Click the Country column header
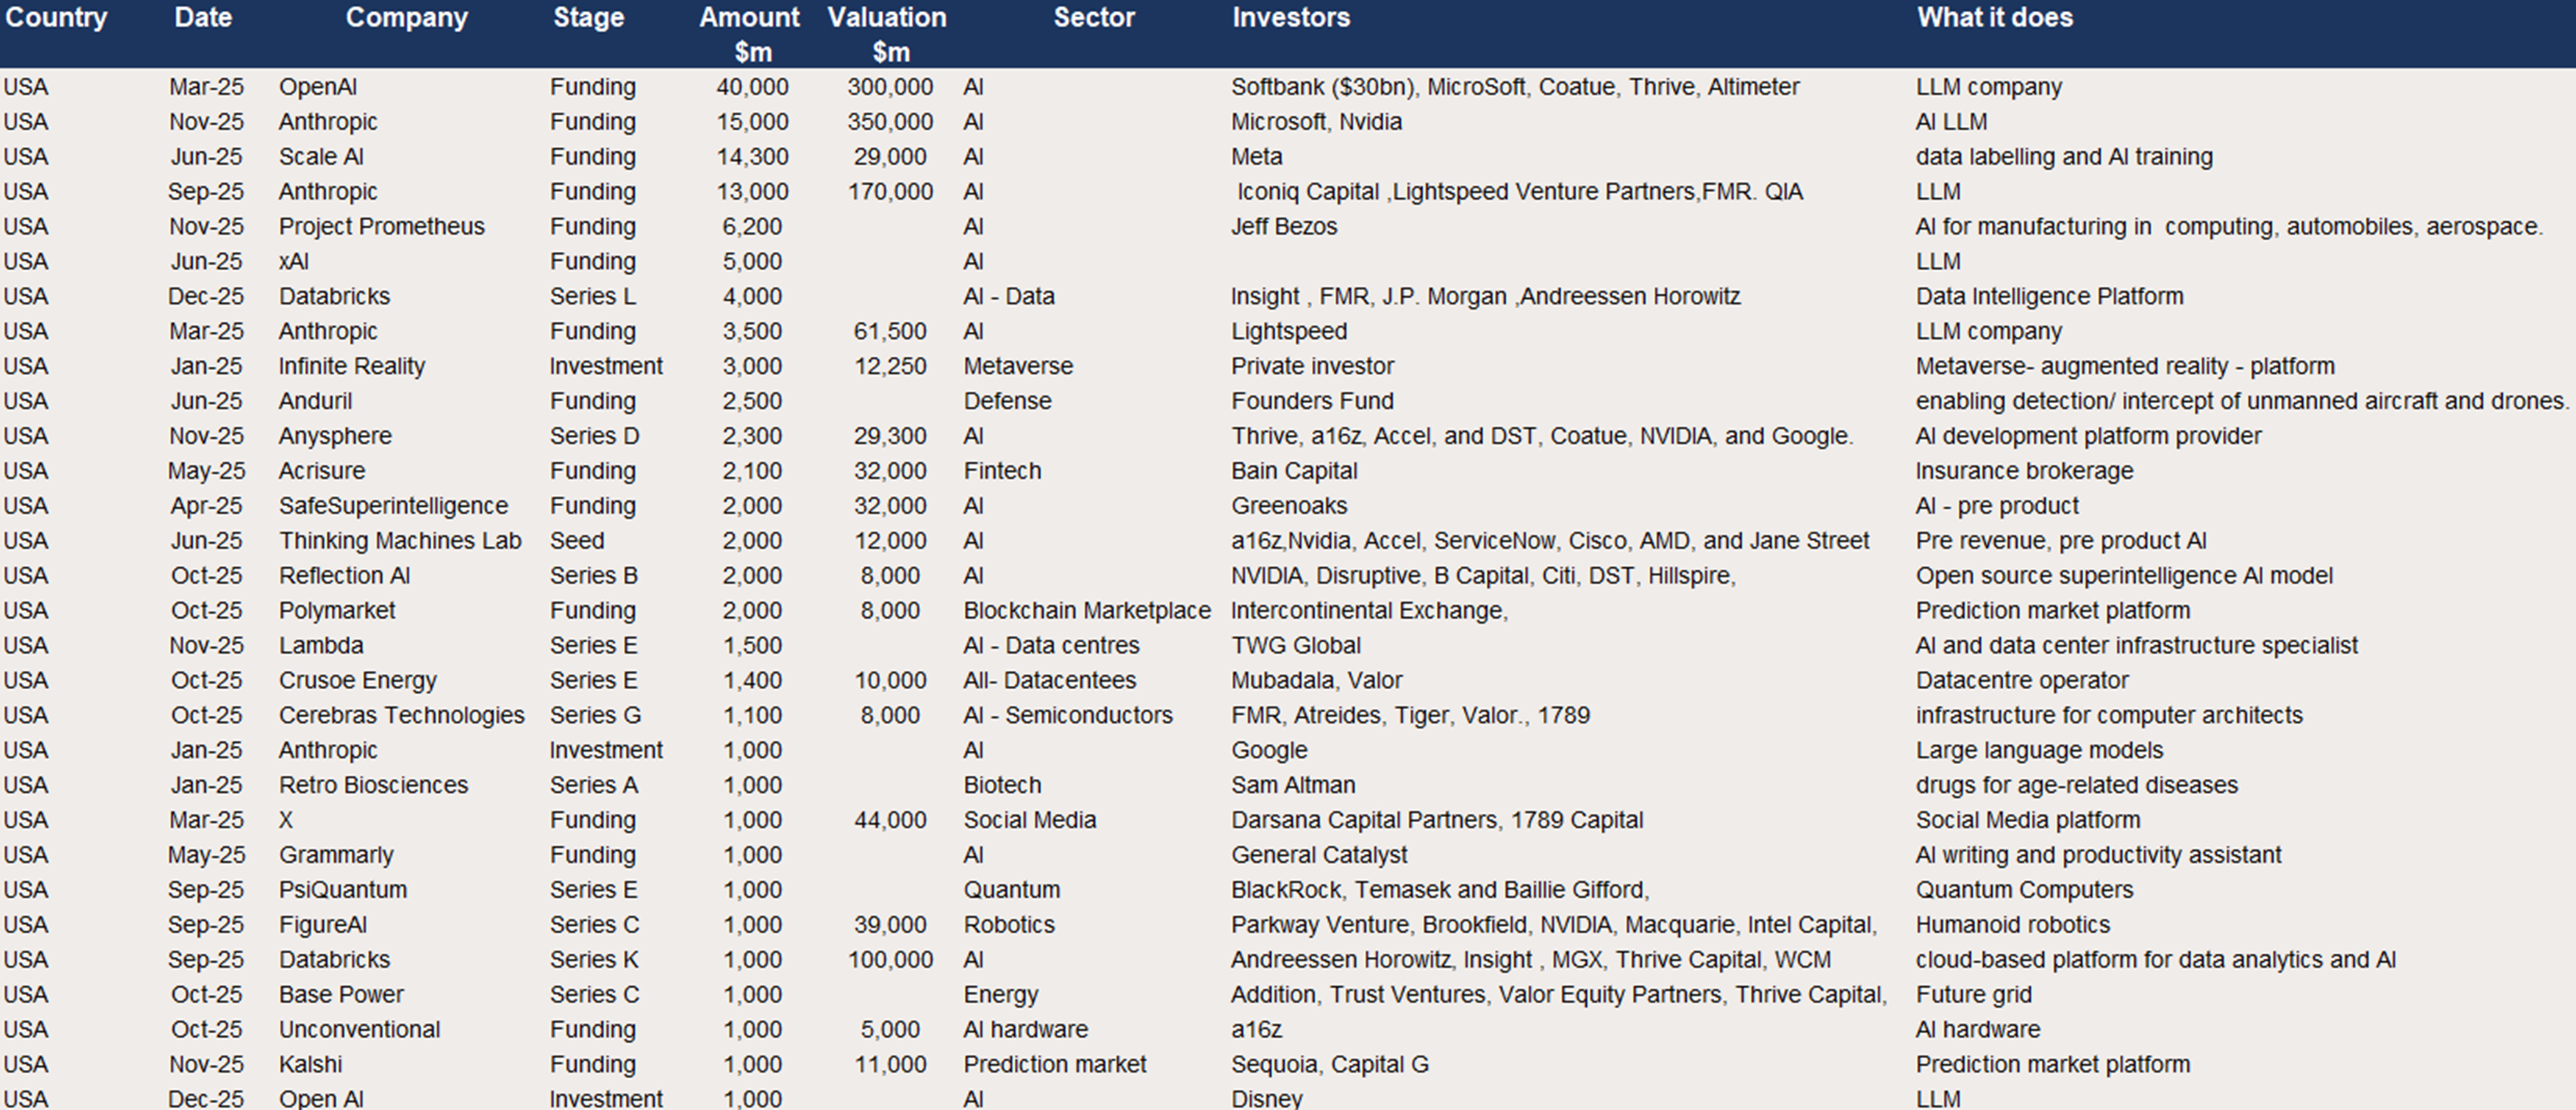The image size is (2576, 1110). pyautogui.click(x=56, y=18)
